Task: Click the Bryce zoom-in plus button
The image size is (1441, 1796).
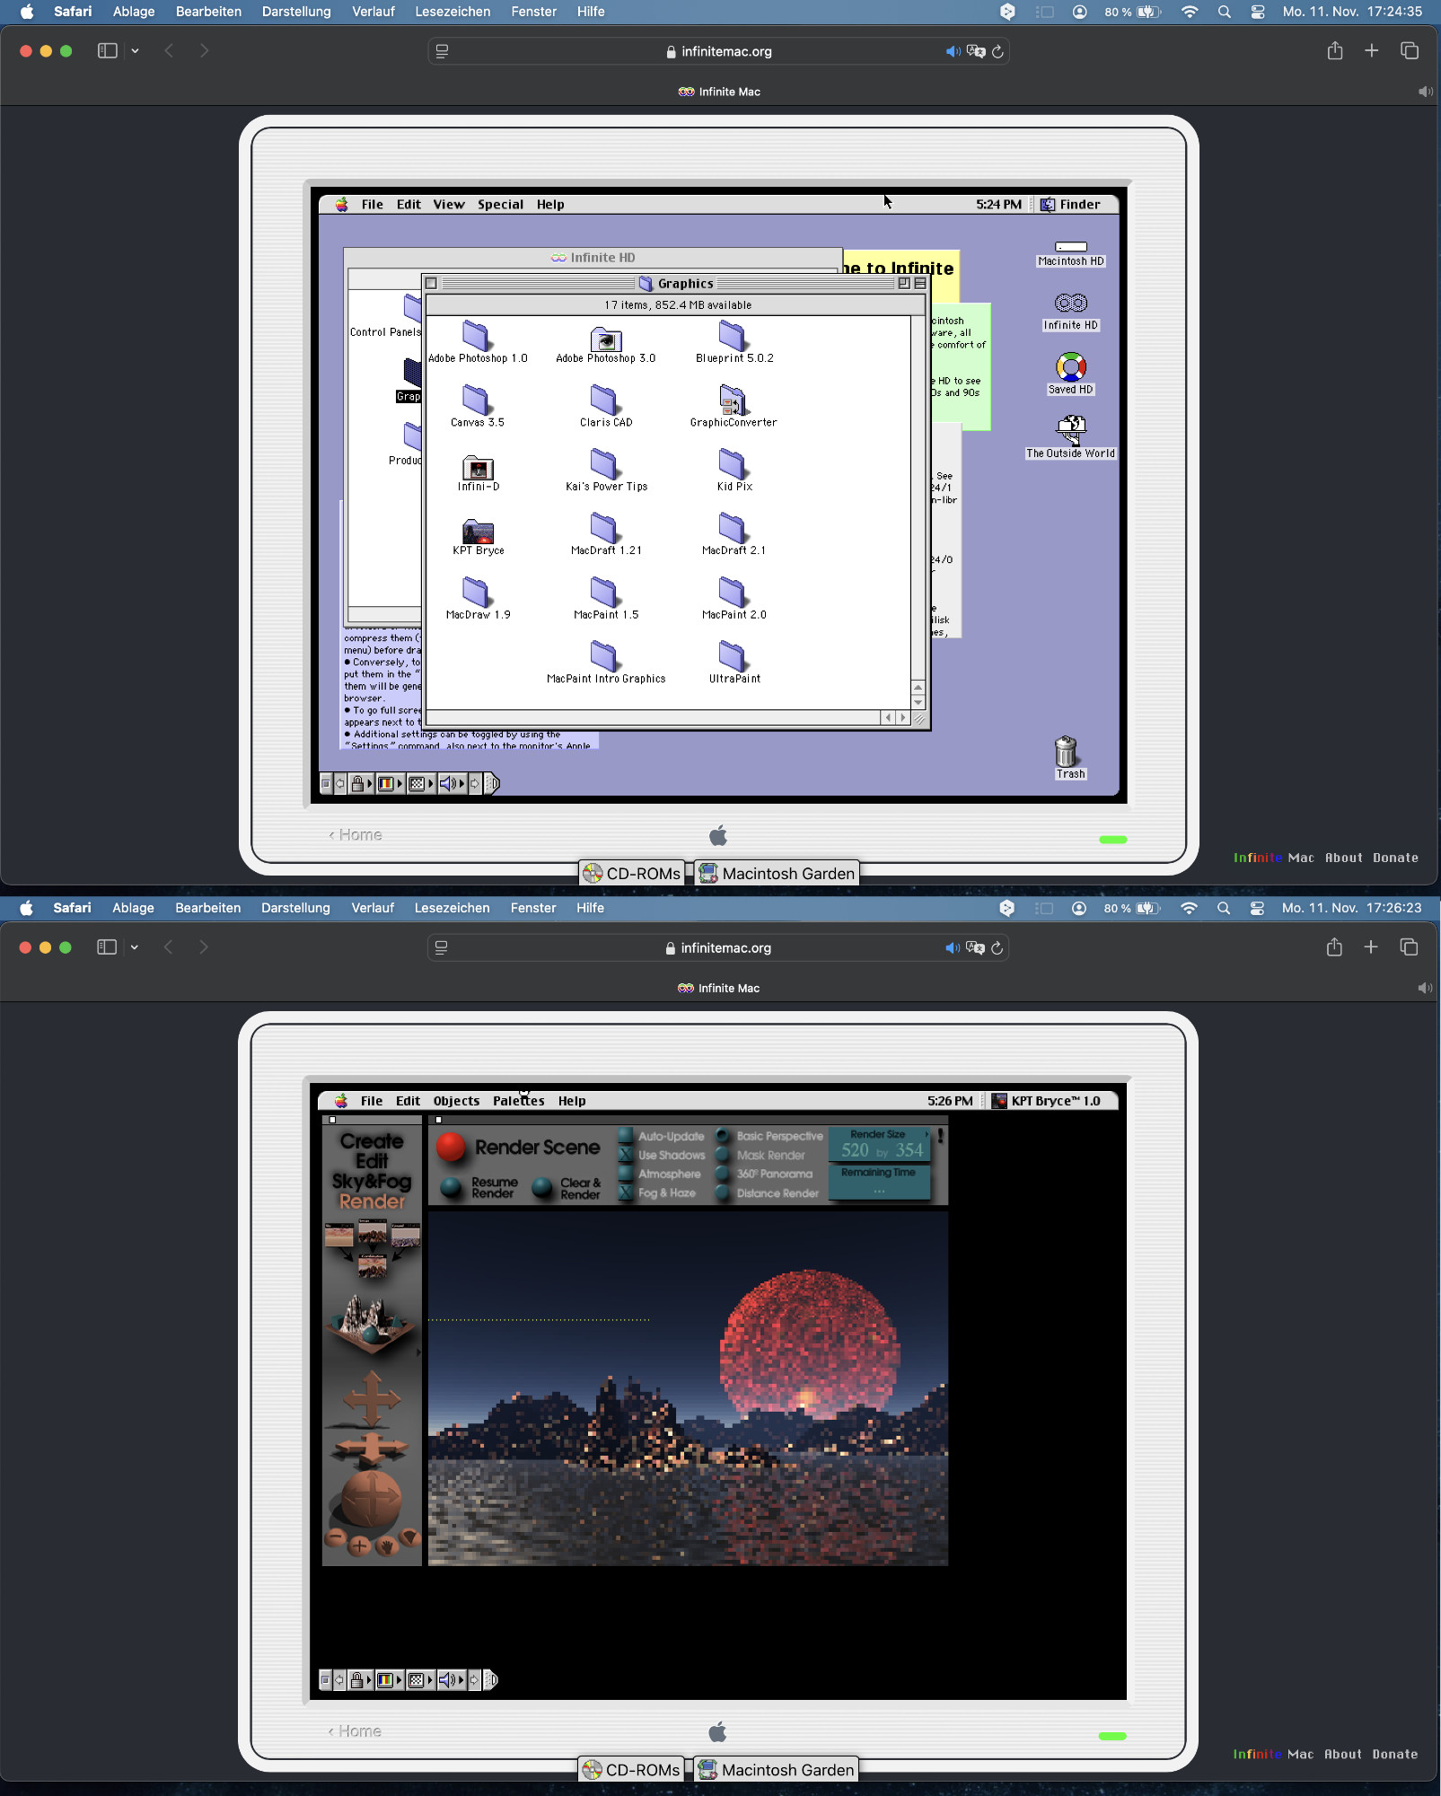Action: (359, 1545)
